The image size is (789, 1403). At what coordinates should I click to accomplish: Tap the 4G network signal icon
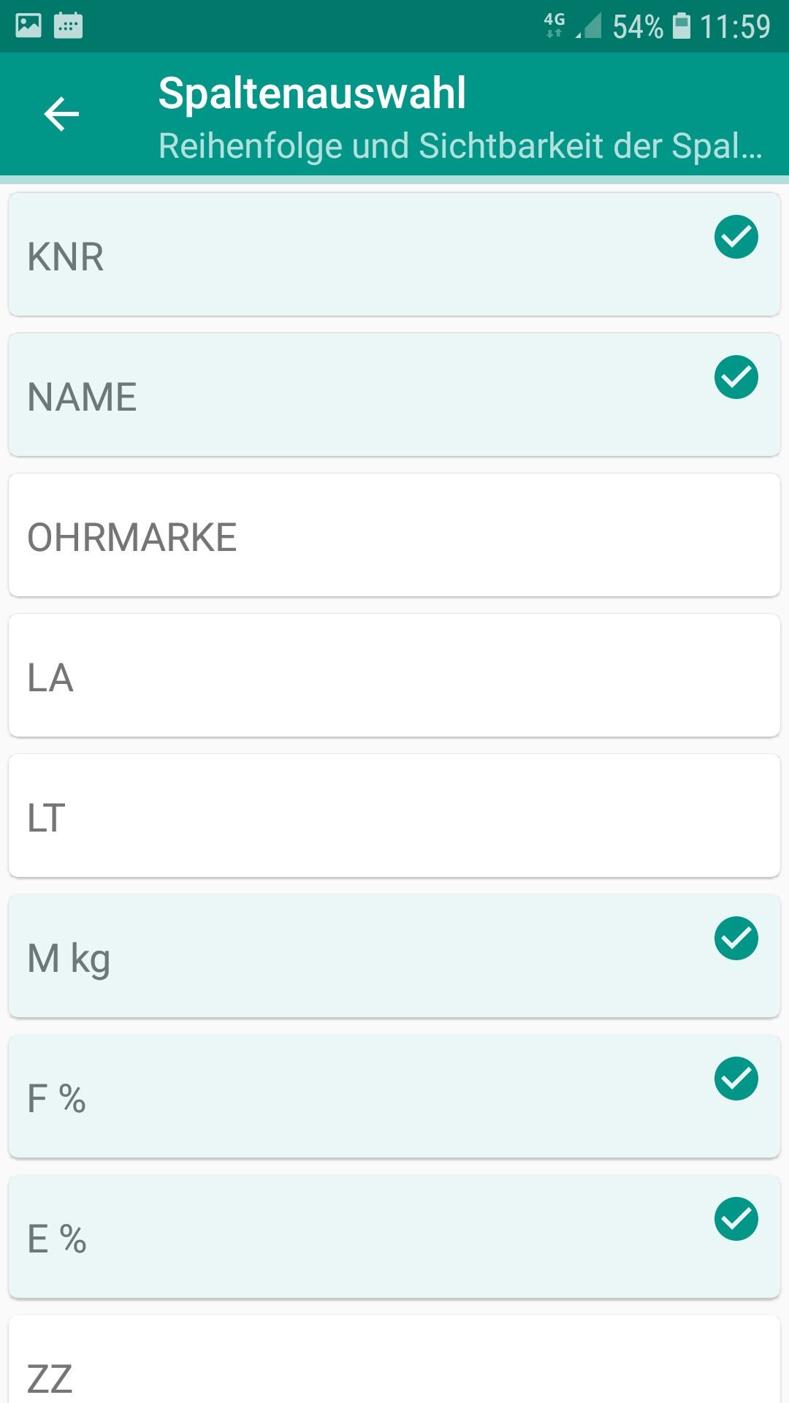[x=555, y=25]
